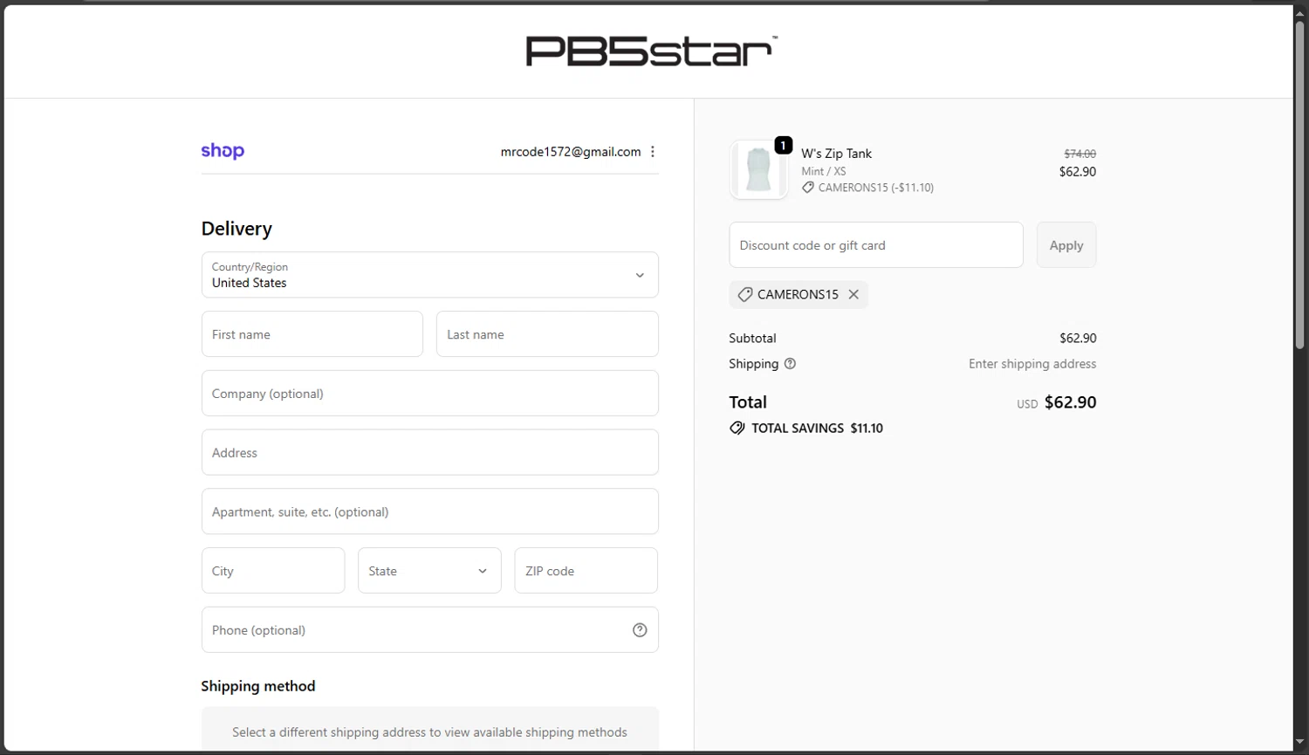Select the Apartment, suite, etc. field
This screenshot has height=755, width=1309.
tap(429, 511)
